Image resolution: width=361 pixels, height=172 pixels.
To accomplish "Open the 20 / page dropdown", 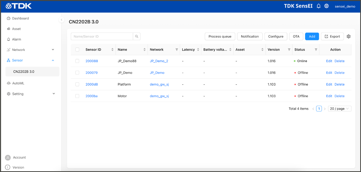I will [340, 109].
